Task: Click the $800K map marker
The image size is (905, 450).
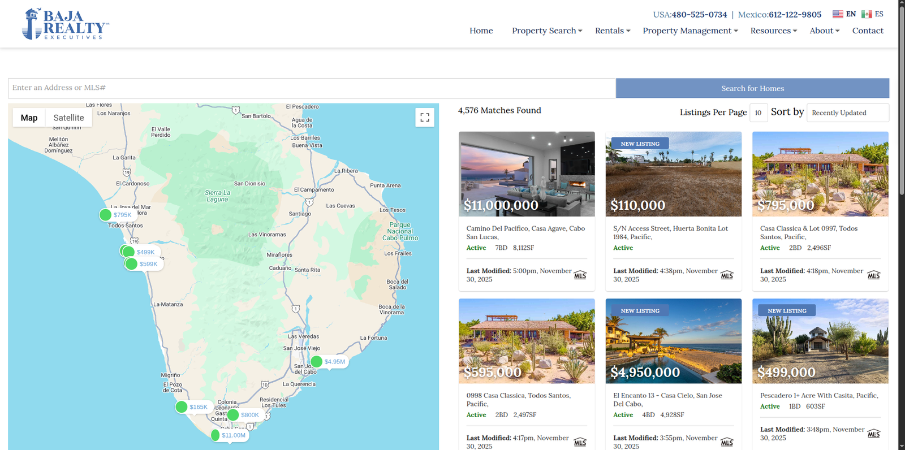Action: 244,415
